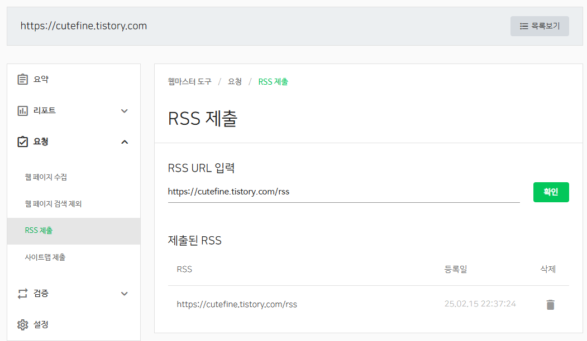Click the 요청 checked-clipboard icon

22,142
